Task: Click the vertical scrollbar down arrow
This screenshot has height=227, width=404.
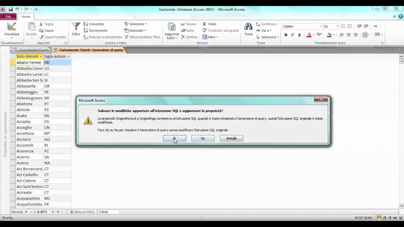Action: point(401,206)
